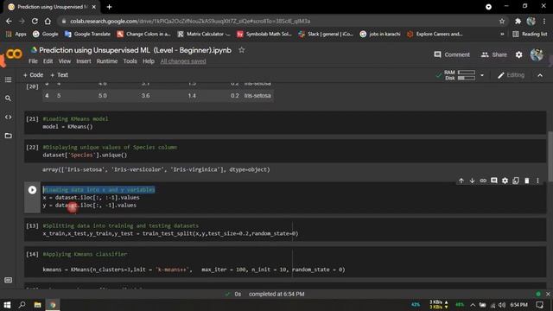Open the Insert menu
553x311 pixels.
(84, 61)
